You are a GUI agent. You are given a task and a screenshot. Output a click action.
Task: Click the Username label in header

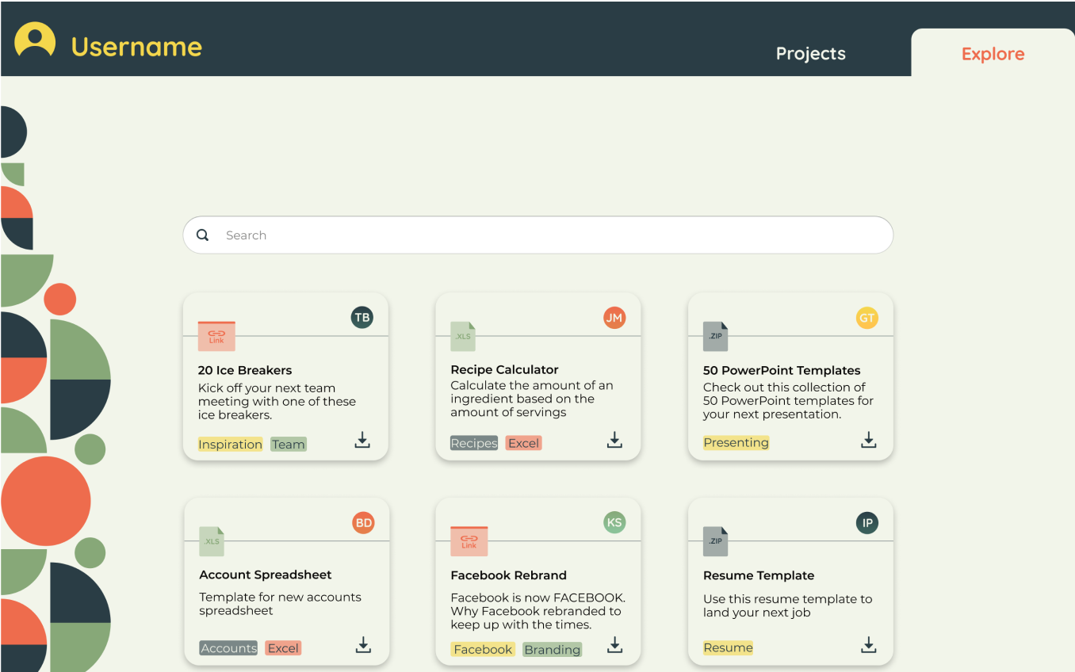click(136, 46)
